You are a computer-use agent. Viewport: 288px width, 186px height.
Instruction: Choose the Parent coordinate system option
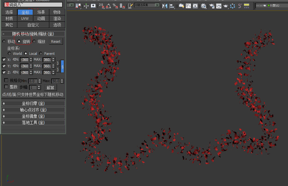coord(41,54)
